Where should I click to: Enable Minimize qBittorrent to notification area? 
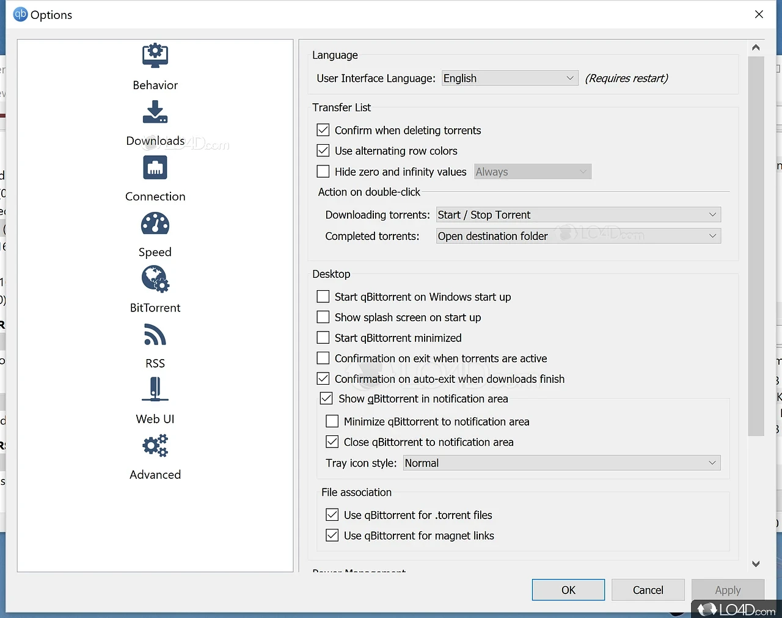pyautogui.click(x=332, y=421)
